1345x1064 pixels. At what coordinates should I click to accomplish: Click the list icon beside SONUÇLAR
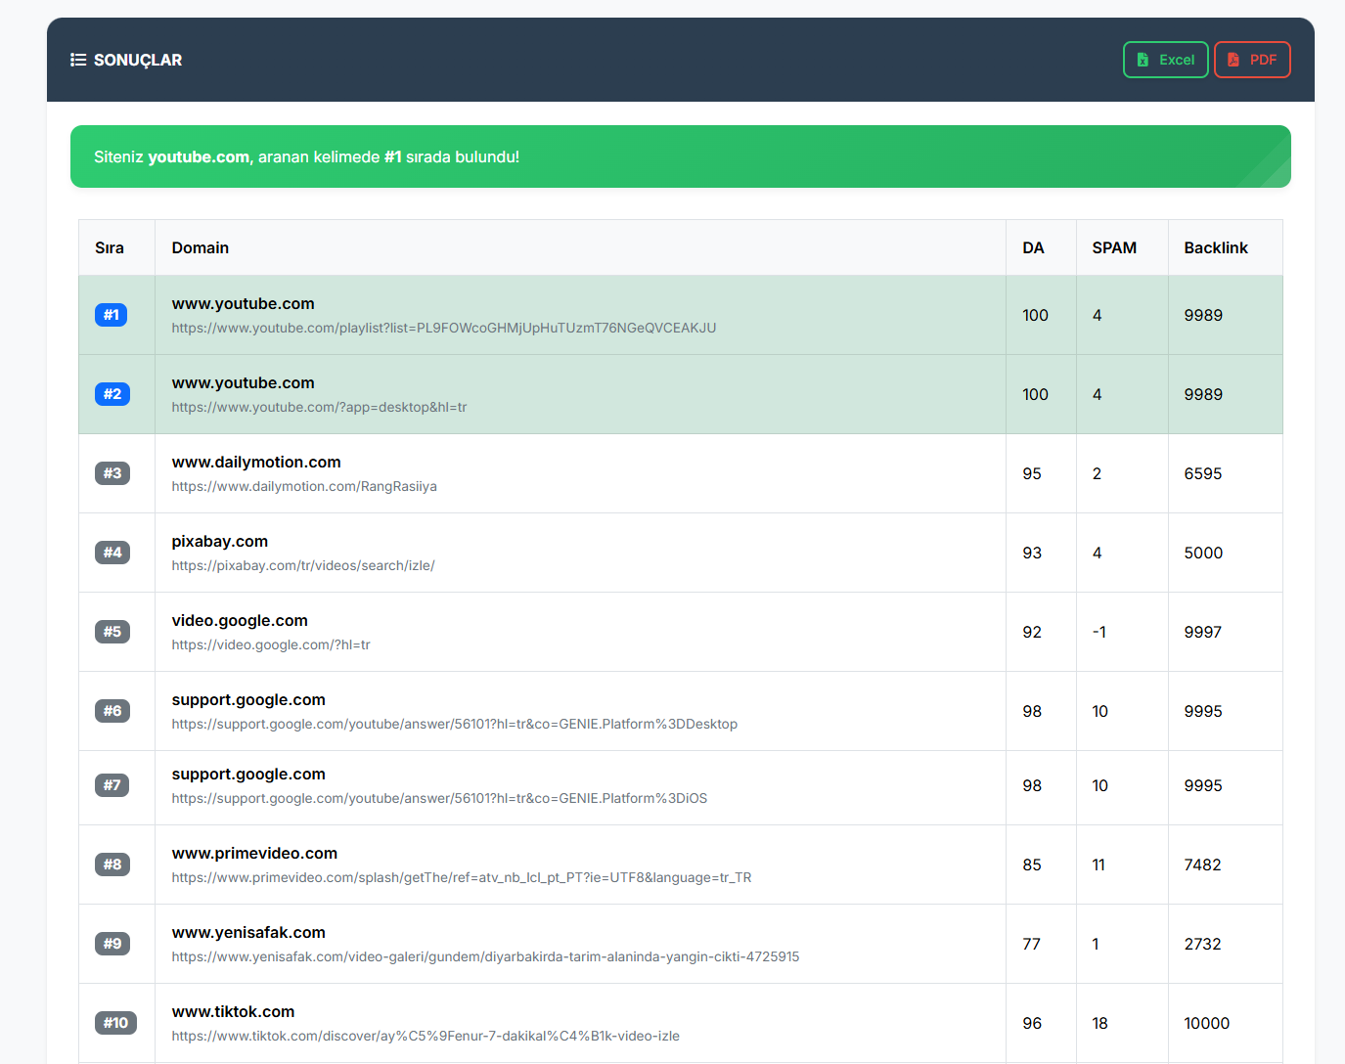(x=78, y=60)
